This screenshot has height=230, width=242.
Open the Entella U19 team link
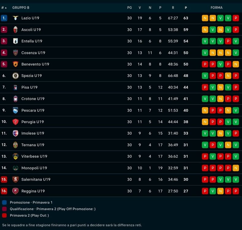32,41
